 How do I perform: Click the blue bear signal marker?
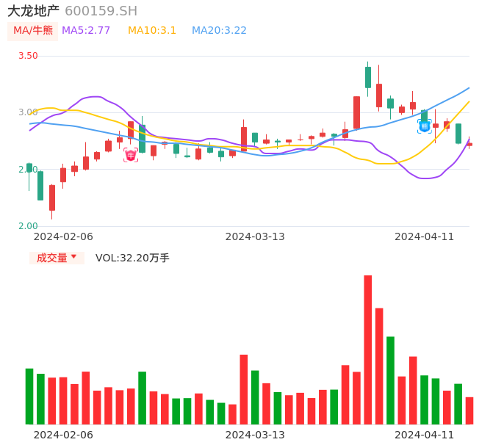click(x=425, y=126)
